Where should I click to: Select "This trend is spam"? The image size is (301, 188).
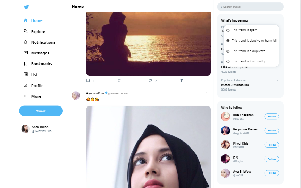pyautogui.click(x=251, y=30)
